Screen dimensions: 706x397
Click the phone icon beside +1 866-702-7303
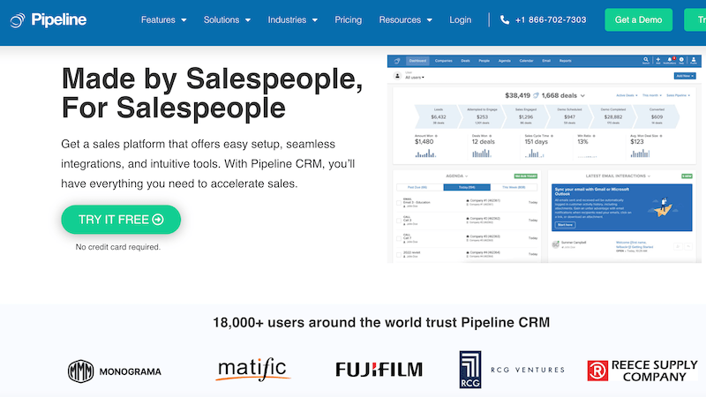click(x=505, y=19)
